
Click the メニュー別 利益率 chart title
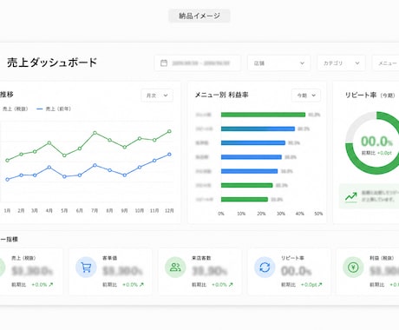coord(221,95)
